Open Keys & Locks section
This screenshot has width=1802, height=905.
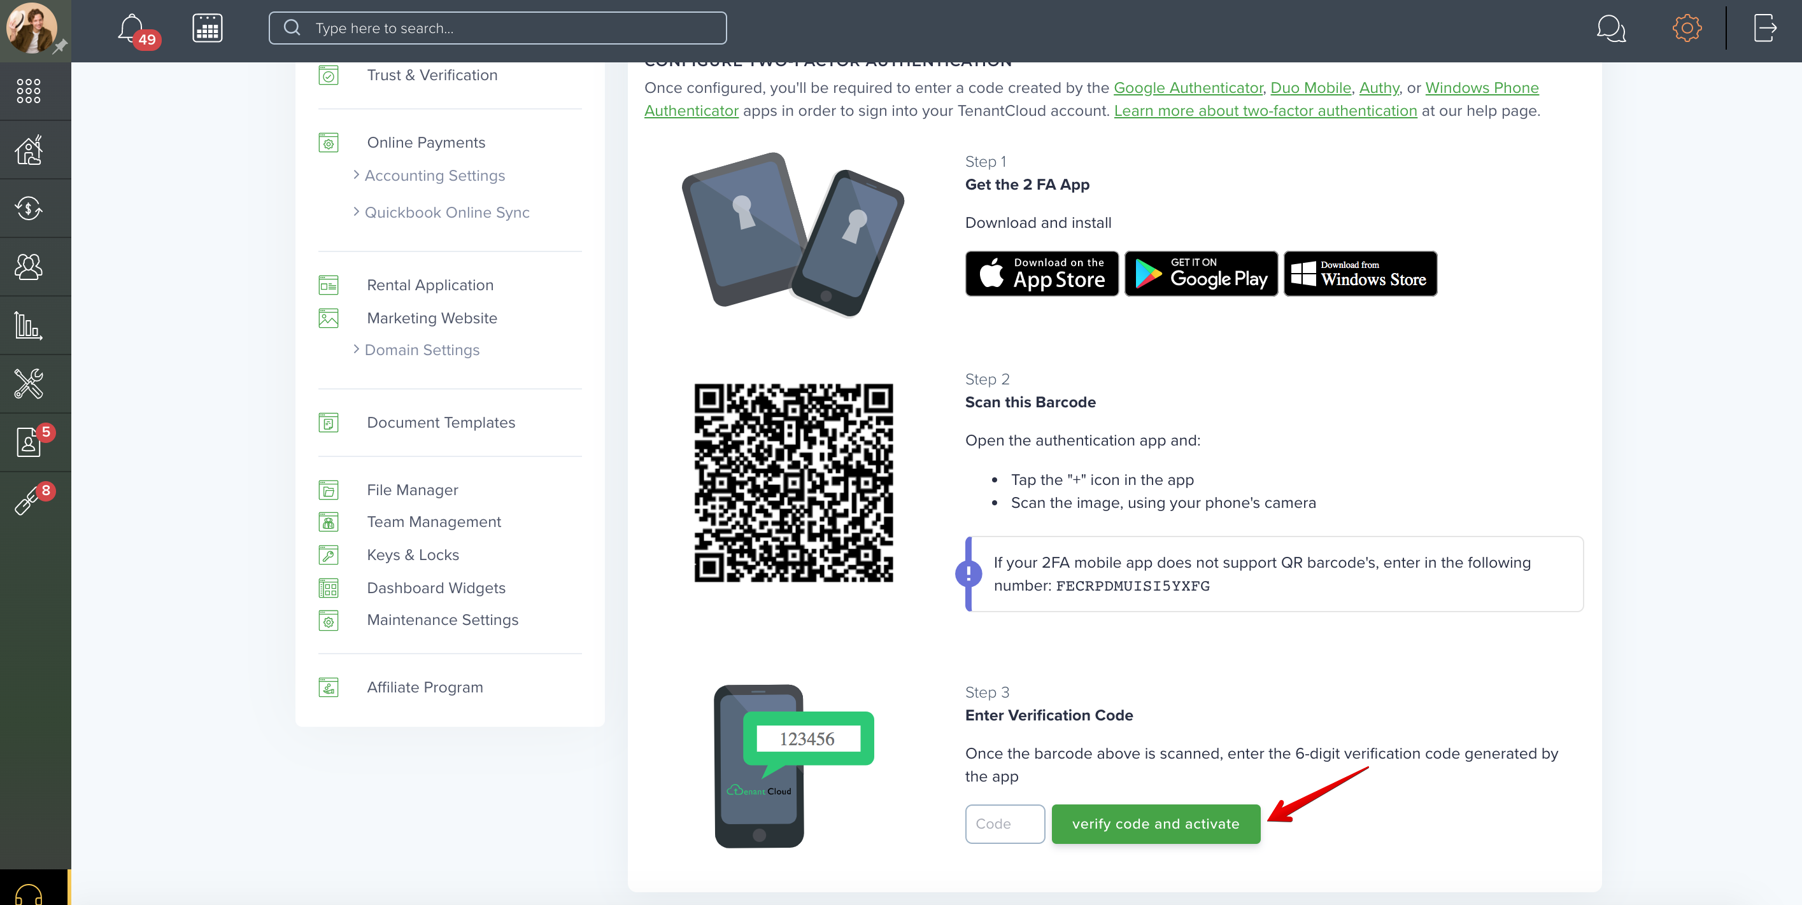[x=413, y=556]
